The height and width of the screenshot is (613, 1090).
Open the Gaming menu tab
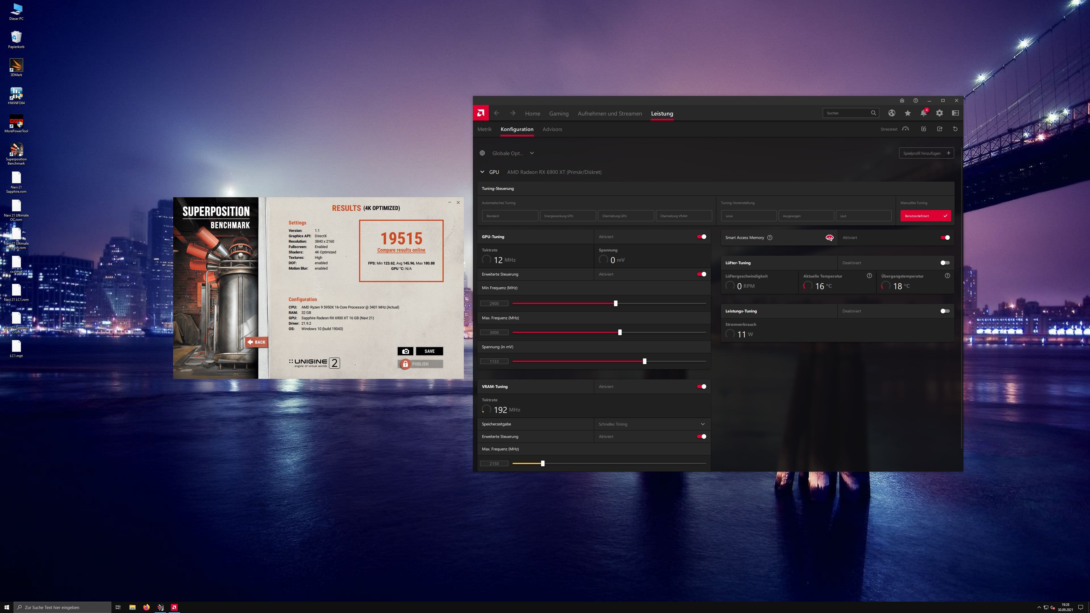(559, 114)
